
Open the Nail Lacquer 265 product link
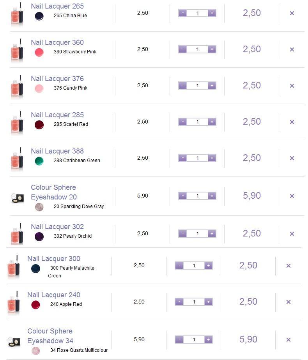pos(57,6)
